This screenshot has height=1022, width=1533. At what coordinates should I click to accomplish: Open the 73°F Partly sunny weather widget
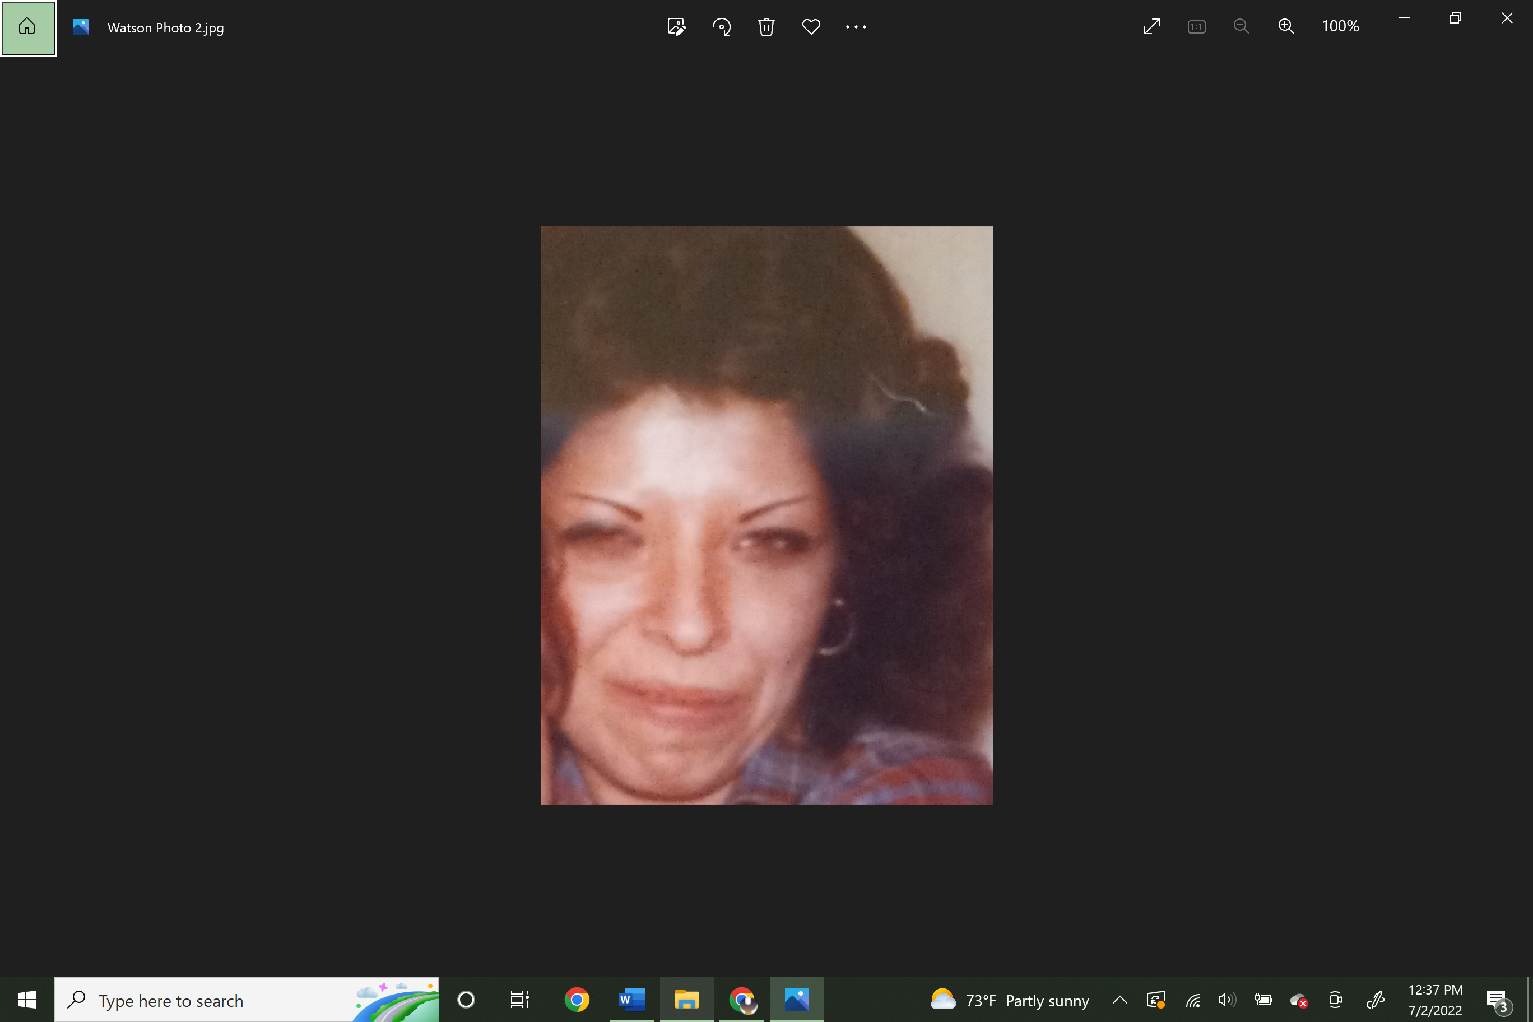[x=1010, y=1000]
